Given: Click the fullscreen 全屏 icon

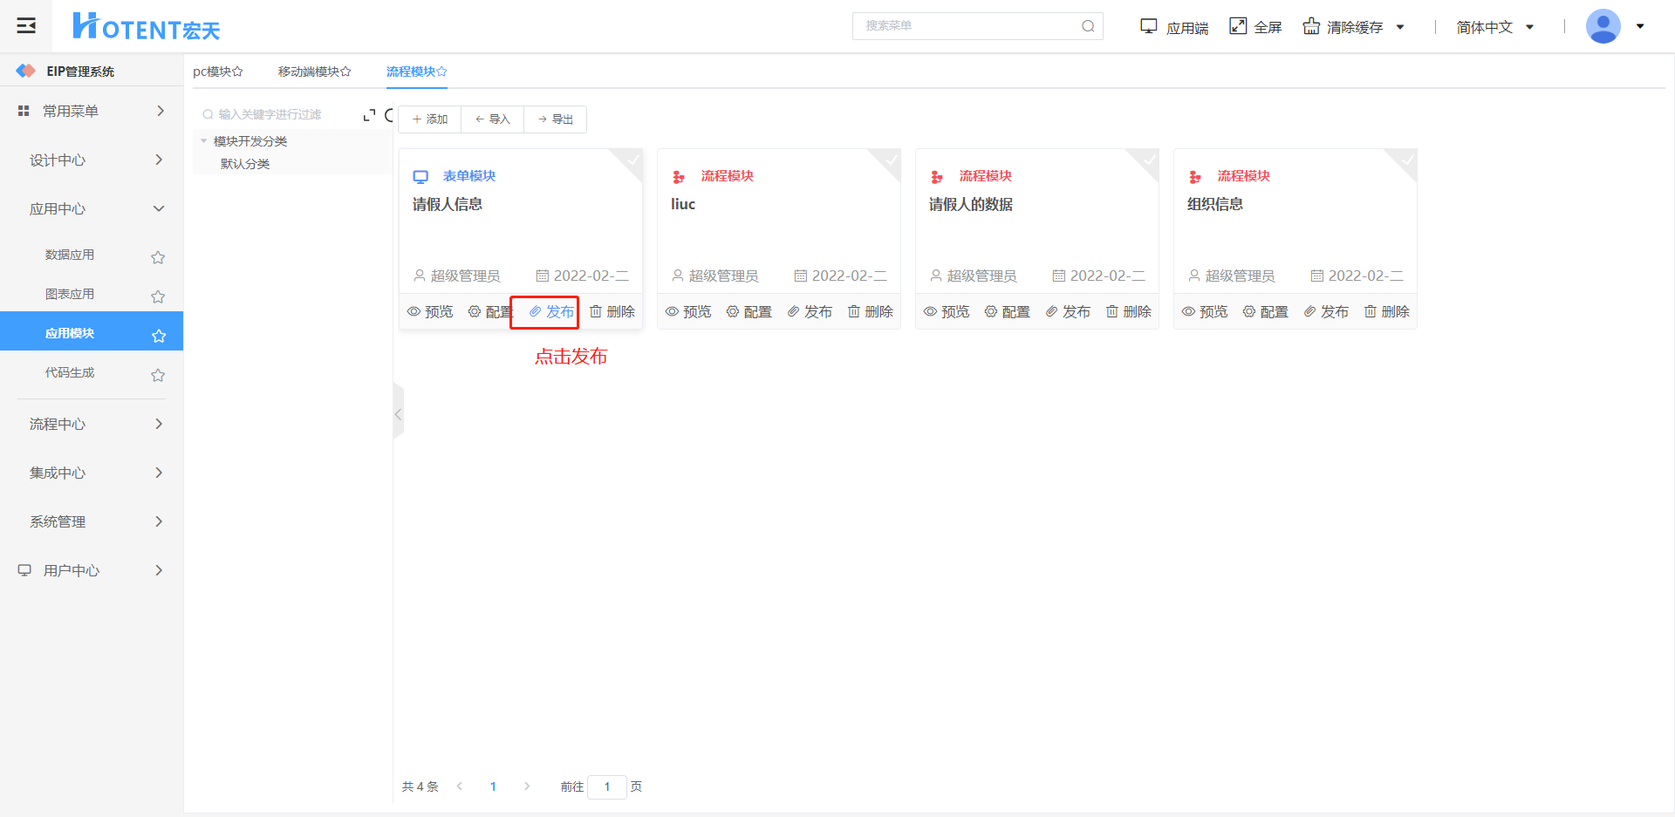Looking at the screenshot, I should tap(1238, 26).
